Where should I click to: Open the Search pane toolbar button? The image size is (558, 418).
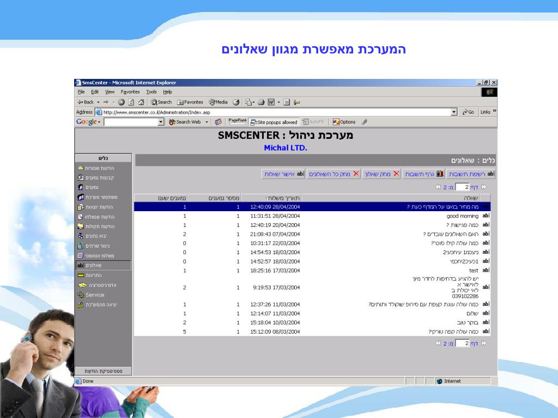click(161, 102)
